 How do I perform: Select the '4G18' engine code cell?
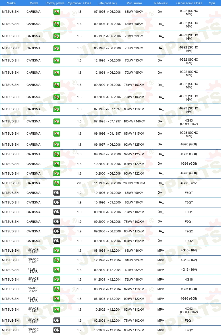pos(189,279)
